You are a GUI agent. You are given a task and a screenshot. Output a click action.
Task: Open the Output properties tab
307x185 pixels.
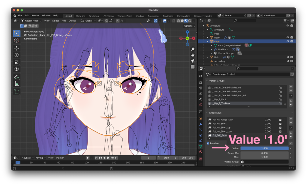point(201,88)
